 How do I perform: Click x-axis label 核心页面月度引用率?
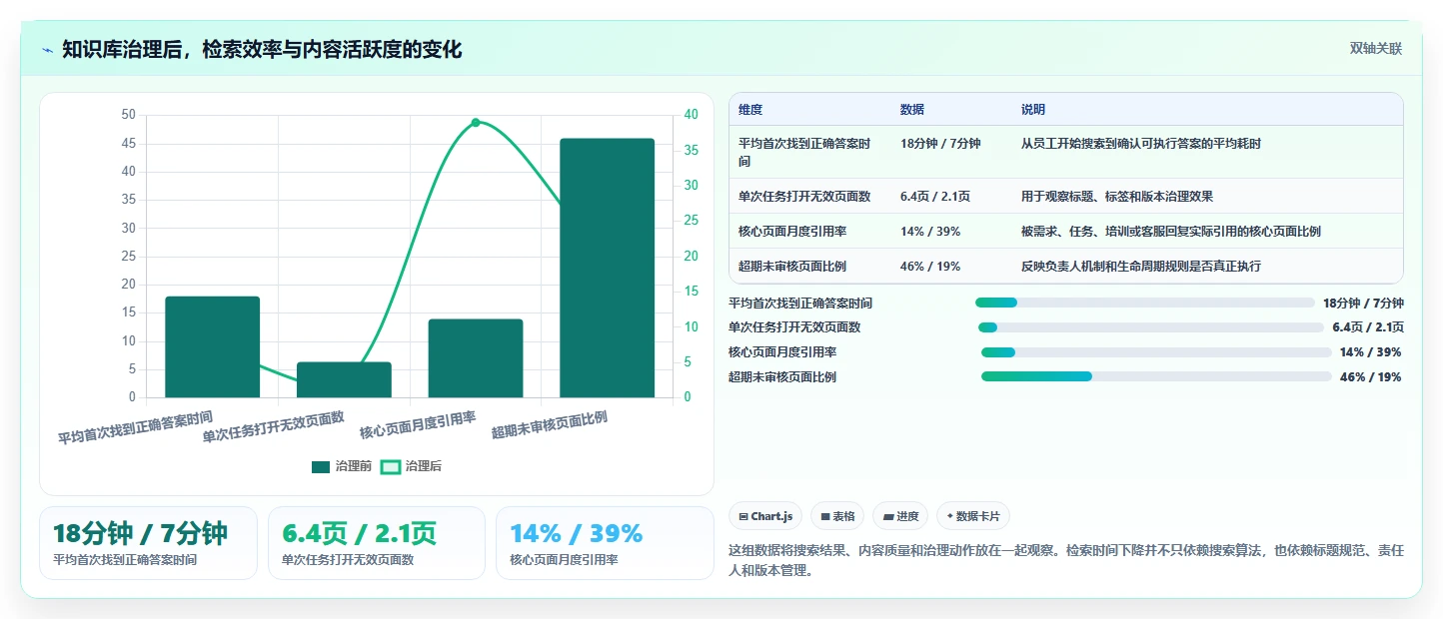pyautogui.click(x=418, y=425)
